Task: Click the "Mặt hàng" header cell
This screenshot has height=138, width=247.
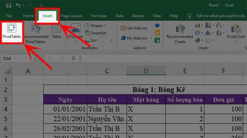Action: (146, 100)
